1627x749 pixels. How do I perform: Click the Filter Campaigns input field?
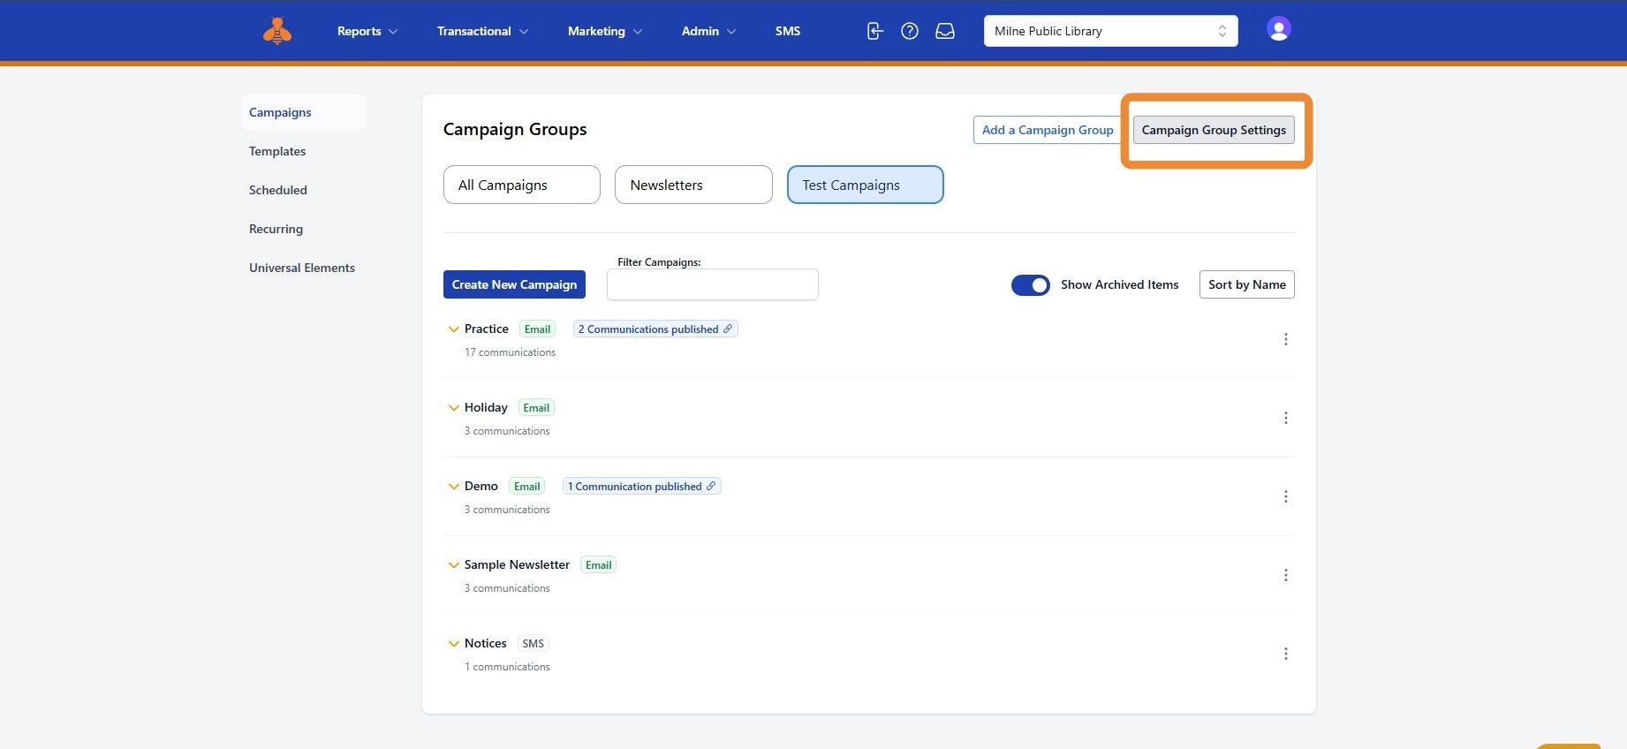(x=712, y=284)
